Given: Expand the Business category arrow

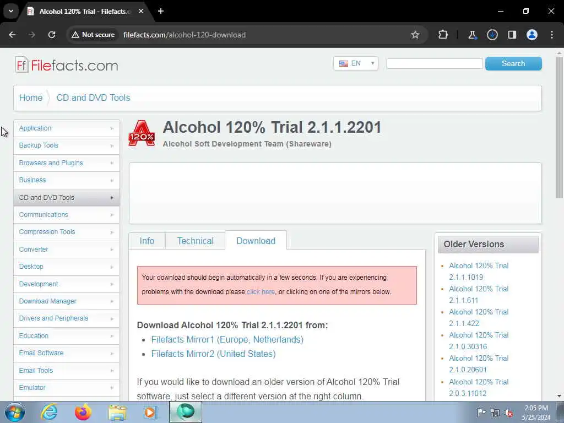Looking at the screenshot, I should click(x=112, y=180).
